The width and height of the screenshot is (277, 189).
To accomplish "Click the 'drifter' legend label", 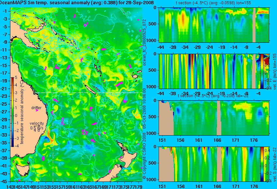I will click(x=36, y=108).
